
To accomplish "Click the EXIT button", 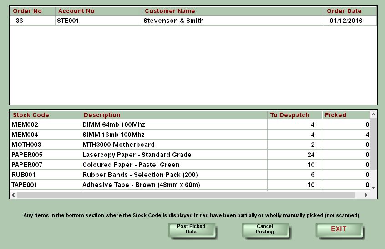I will tap(339, 229).
